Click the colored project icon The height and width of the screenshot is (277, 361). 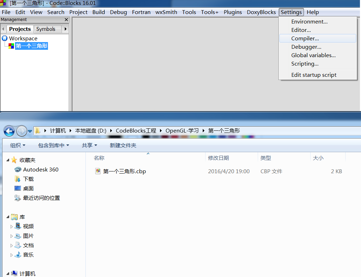click(x=11, y=46)
